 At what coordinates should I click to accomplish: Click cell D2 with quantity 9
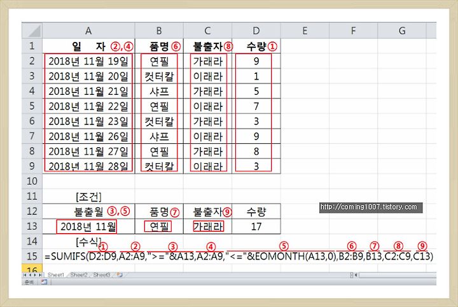pos(256,61)
